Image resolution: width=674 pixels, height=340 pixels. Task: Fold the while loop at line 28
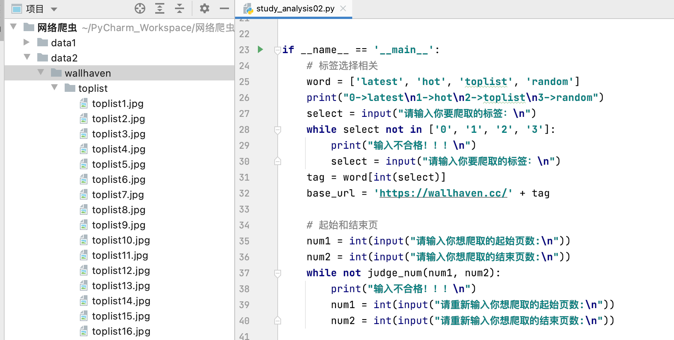278,130
